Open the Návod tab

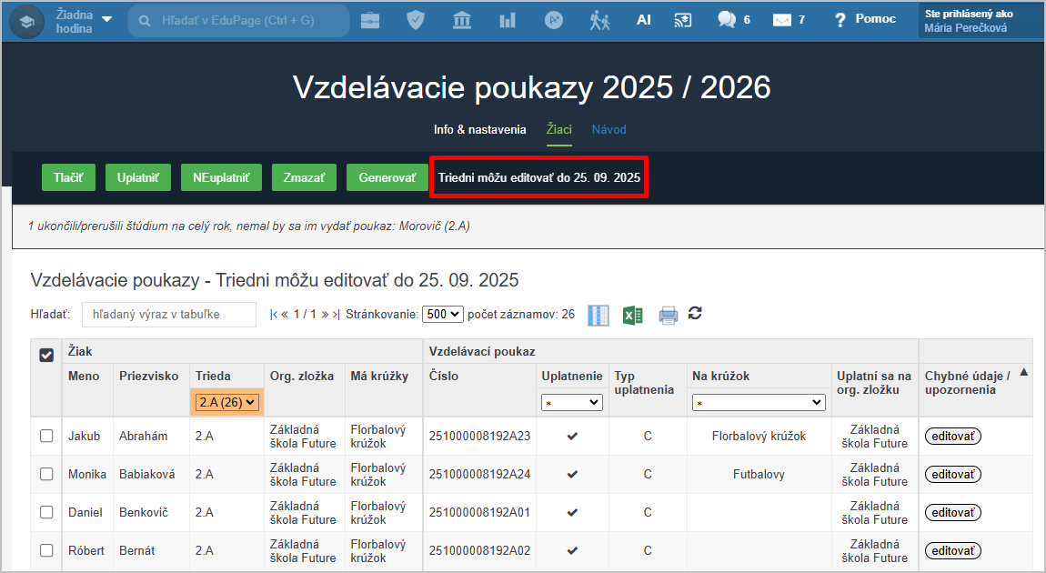point(608,130)
